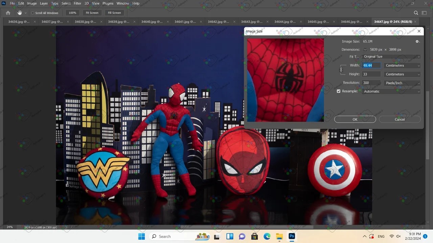Expand the Resample Automatic method dropdown
433x243 pixels.
coord(391,91)
